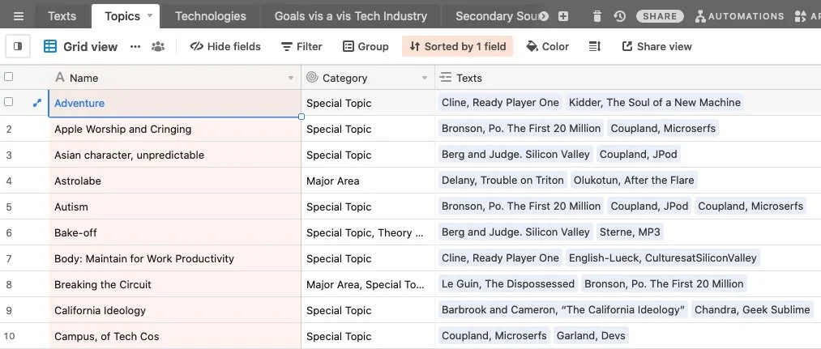Click the SHARE button

660,16
